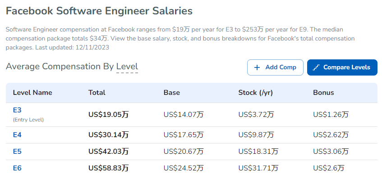Click the Level Name column header
This screenshot has height=179, width=382.
click(x=32, y=93)
